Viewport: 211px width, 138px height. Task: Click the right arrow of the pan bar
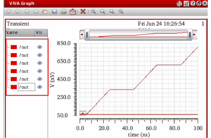[195, 34]
